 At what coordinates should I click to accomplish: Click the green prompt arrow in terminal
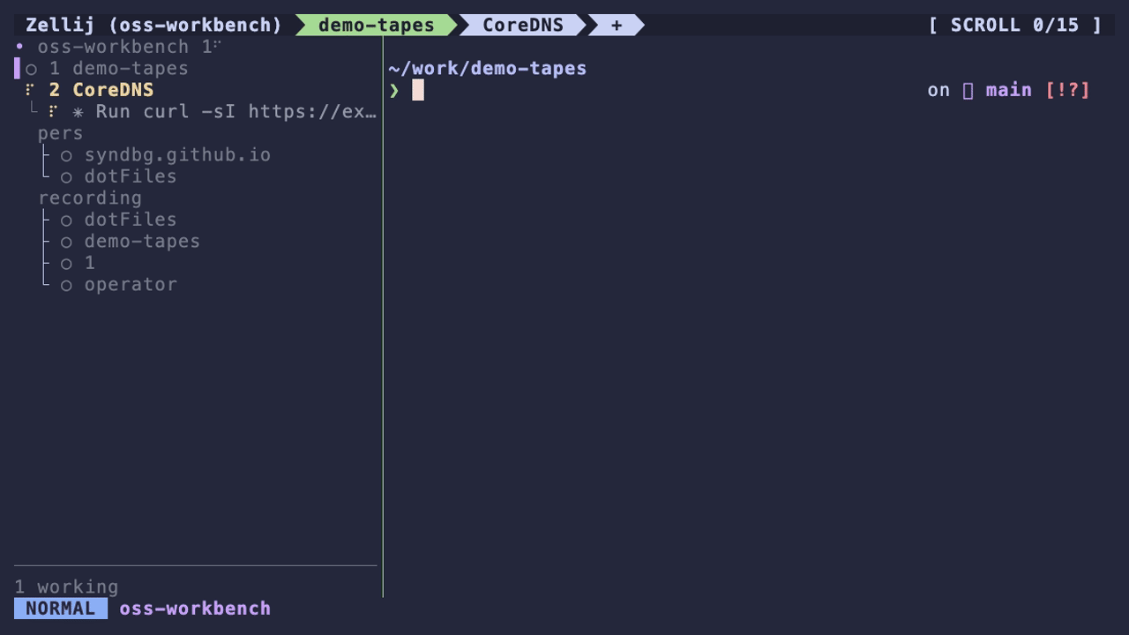click(394, 90)
